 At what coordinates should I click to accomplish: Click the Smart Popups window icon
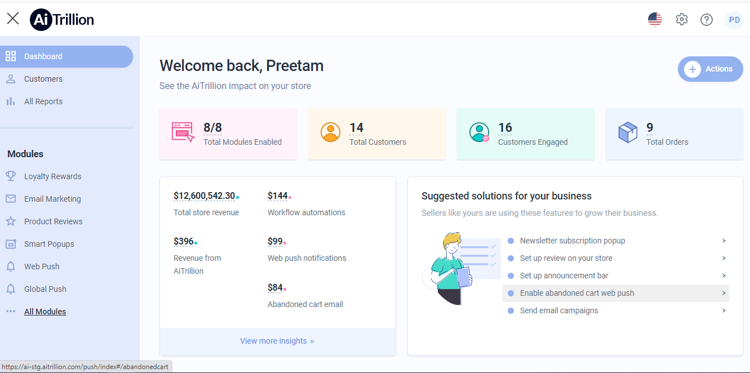(x=11, y=244)
